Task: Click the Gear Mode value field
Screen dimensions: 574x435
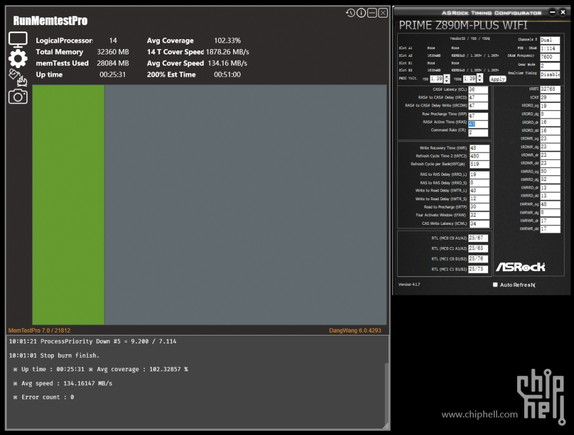Action: tap(550, 66)
